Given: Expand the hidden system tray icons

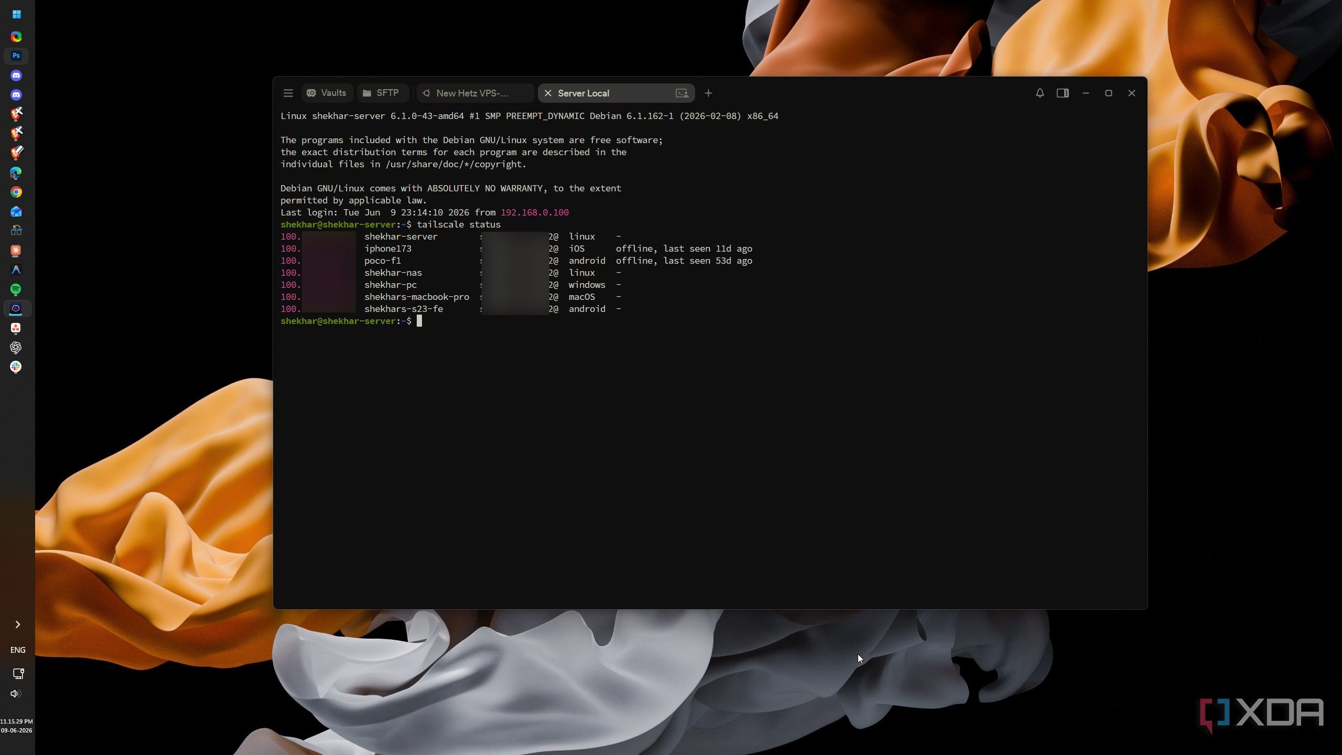Looking at the screenshot, I should click(17, 624).
